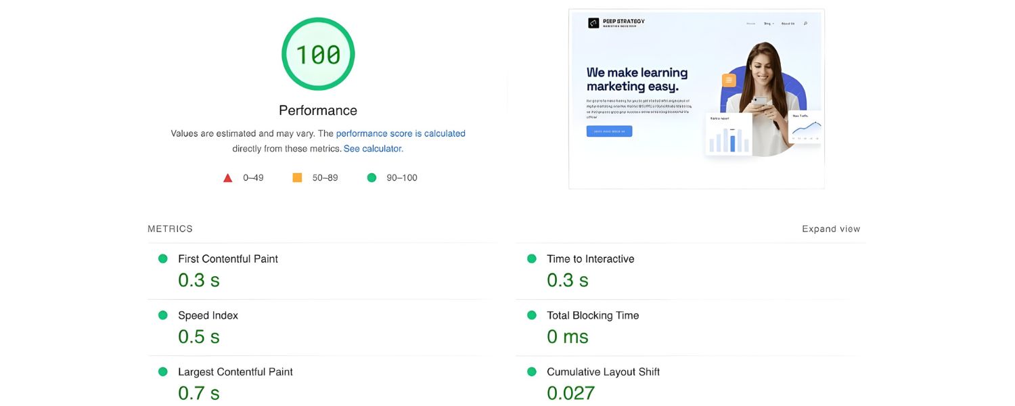Click the 100 performance score gauge
Screen dimensions: 1015x406
click(318, 54)
